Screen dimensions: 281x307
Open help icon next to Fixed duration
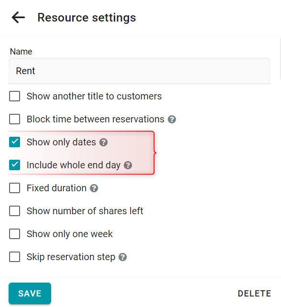click(94, 188)
